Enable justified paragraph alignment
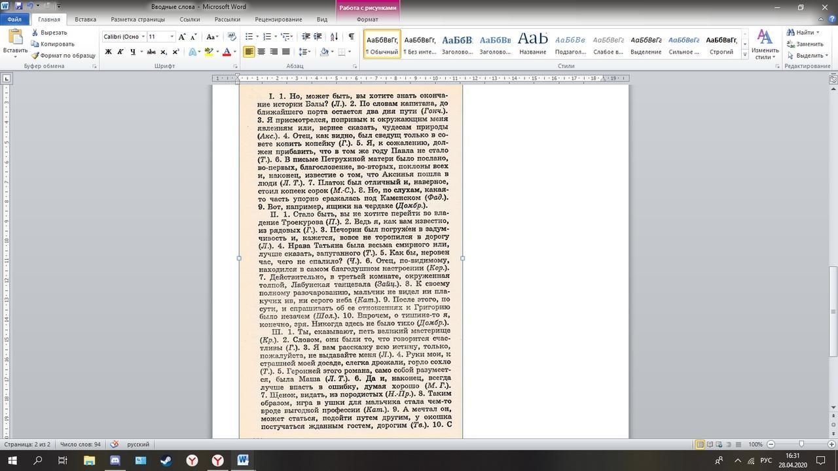838x471 pixels. [286, 52]
